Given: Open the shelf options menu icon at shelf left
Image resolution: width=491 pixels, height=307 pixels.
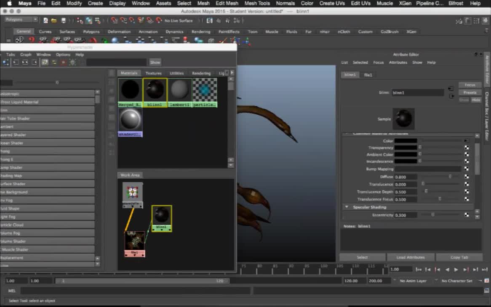Looking at the screenshot, I should (8, 40).
